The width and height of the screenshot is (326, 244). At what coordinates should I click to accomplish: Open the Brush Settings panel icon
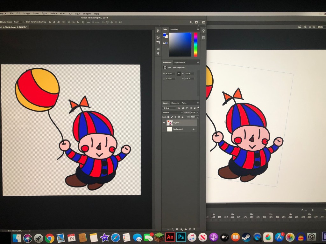point(158,37)
